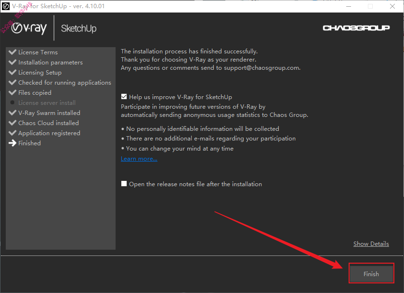404x293 pixels.
Task: Select the Installation parameters step
Action: click(x=51, y=63)
